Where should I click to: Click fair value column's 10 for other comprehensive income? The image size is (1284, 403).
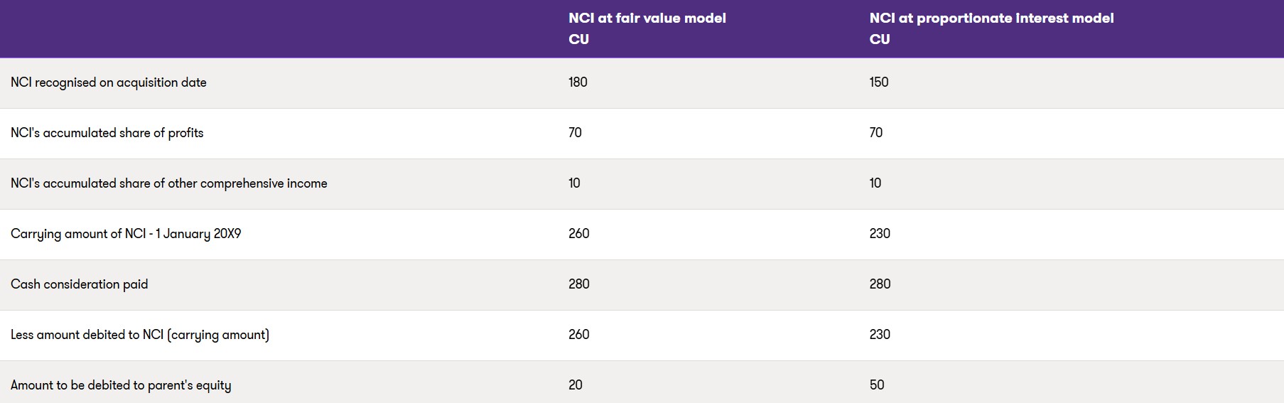tap(574, 183)
